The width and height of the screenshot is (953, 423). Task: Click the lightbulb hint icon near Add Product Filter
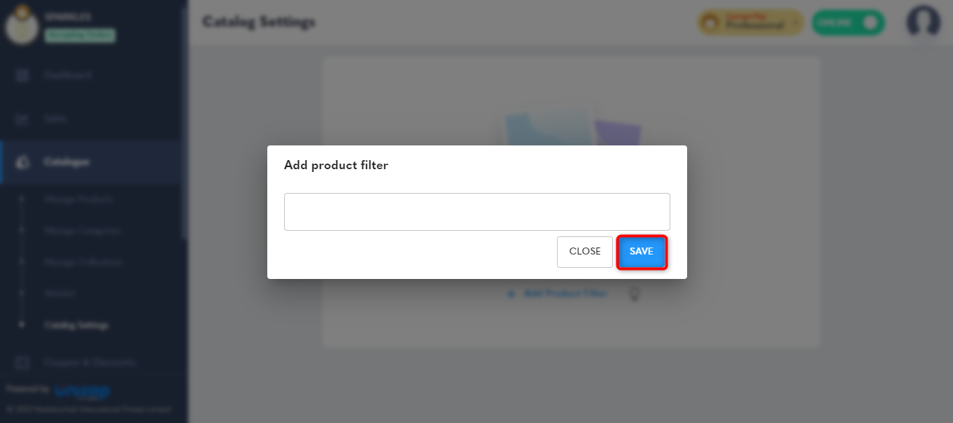click(x=634, y=294)
